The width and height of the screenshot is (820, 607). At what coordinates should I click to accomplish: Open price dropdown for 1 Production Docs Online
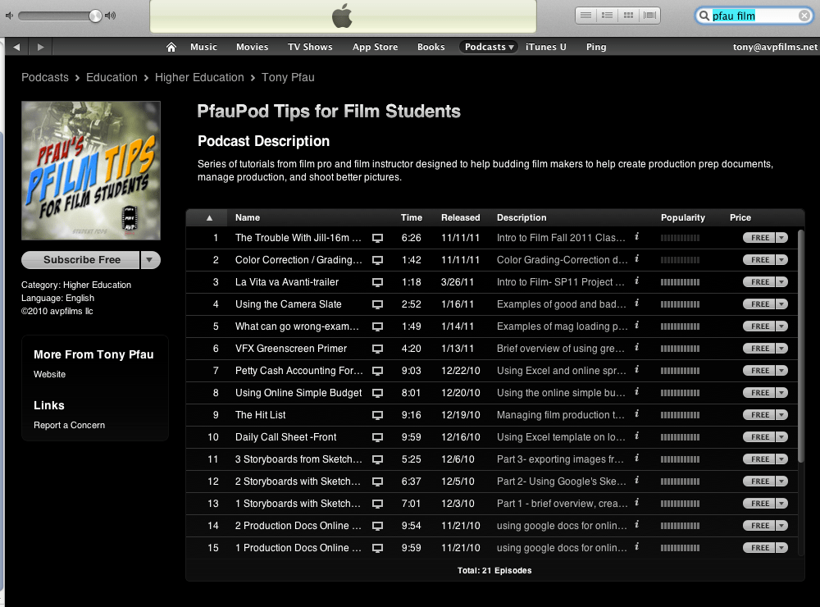[781, 548]
